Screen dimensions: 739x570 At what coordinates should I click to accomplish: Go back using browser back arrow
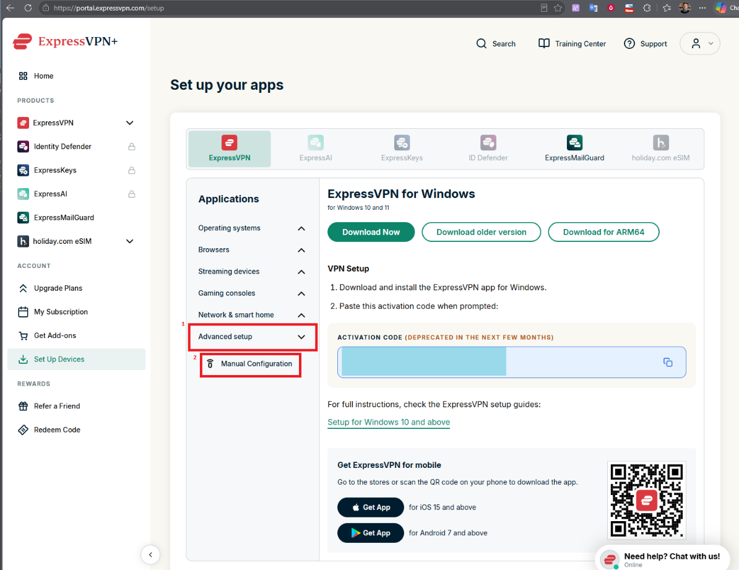coord(10,8)
